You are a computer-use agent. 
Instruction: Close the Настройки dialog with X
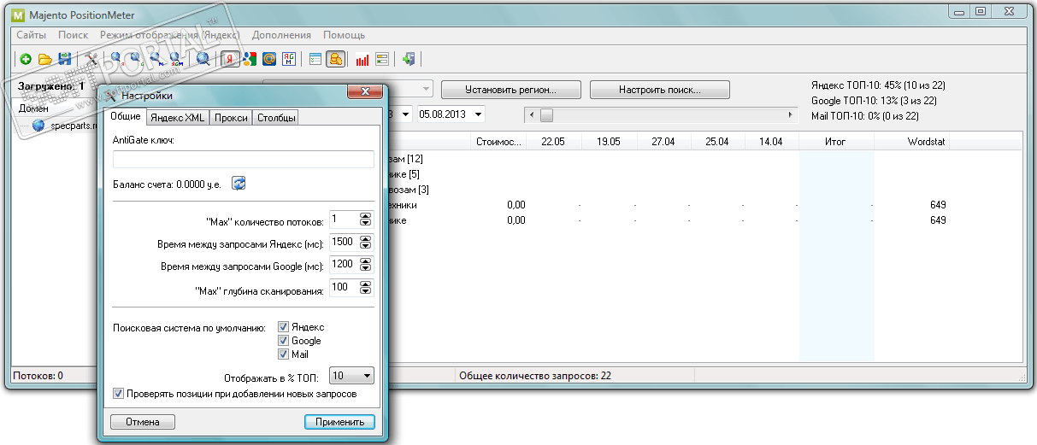click(365, 92)
